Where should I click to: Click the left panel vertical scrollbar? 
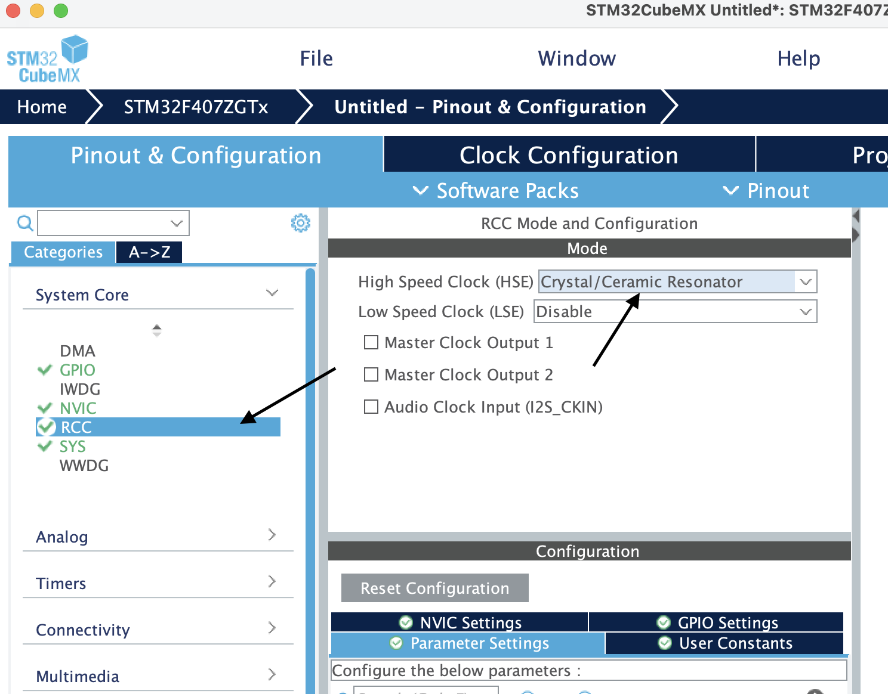[310, 477]
